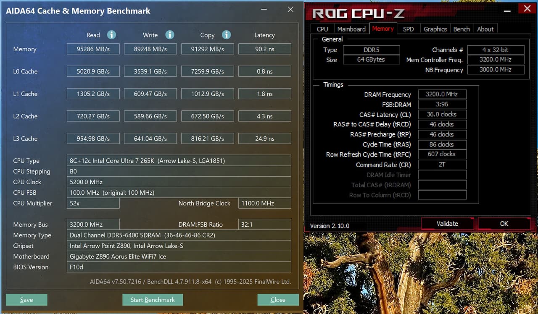Click the L0 Cache Copy value 7259.9 GB/s
538x314 pixels.
(x=208, y=71)
